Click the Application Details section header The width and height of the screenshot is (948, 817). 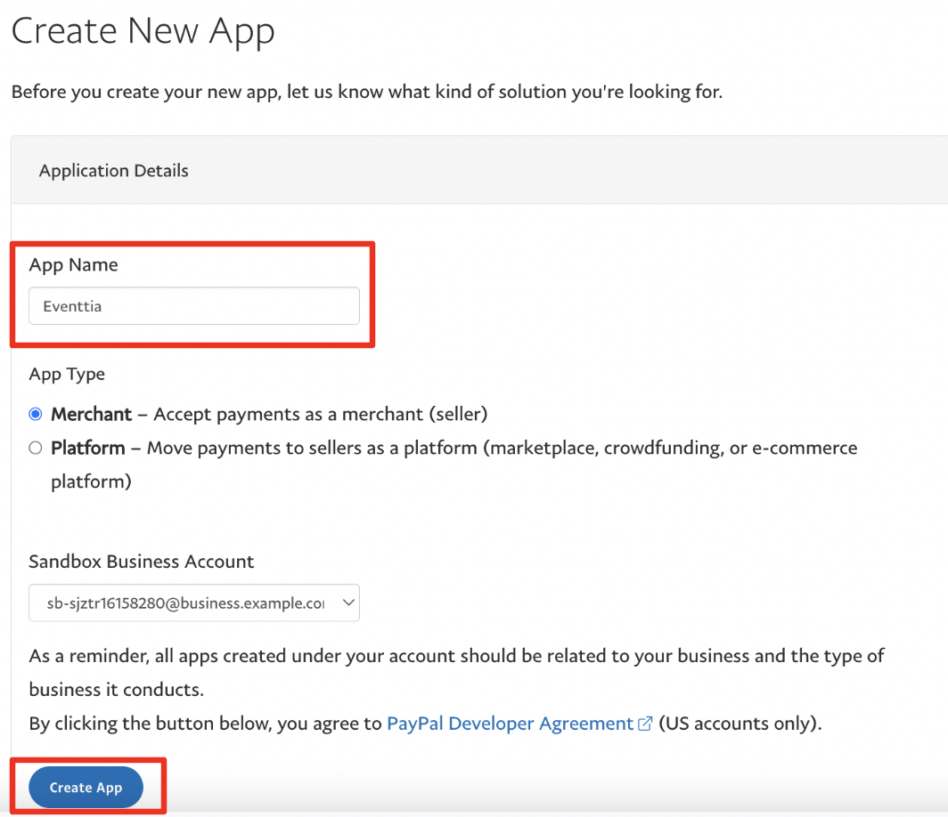click(114, 170)
